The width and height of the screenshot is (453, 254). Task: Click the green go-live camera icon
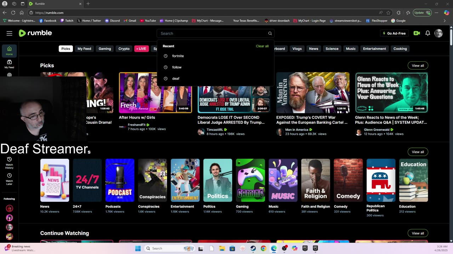tap(417, 33)
